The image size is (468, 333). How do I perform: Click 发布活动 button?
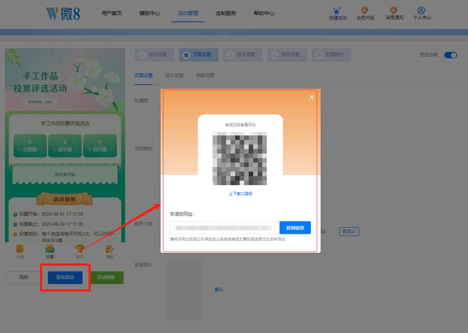coord(65,277)
